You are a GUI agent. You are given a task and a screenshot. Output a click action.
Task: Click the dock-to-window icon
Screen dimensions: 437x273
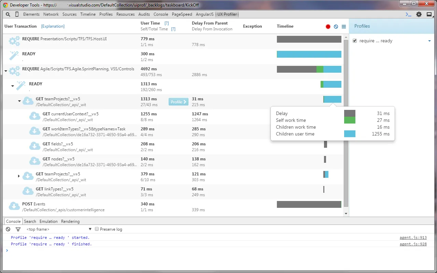[429, 14]
